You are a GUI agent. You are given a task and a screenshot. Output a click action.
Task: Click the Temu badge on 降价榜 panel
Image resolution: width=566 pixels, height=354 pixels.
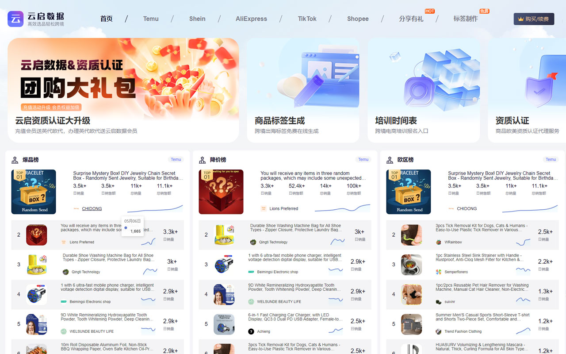pos(363,159)
